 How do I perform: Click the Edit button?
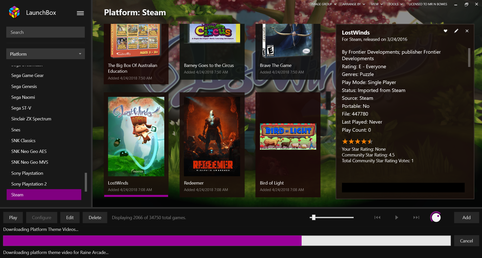click(x=70, y=217)
